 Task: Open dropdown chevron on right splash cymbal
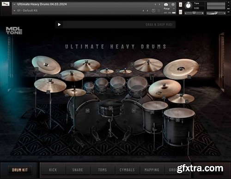(x=117, y=71)
